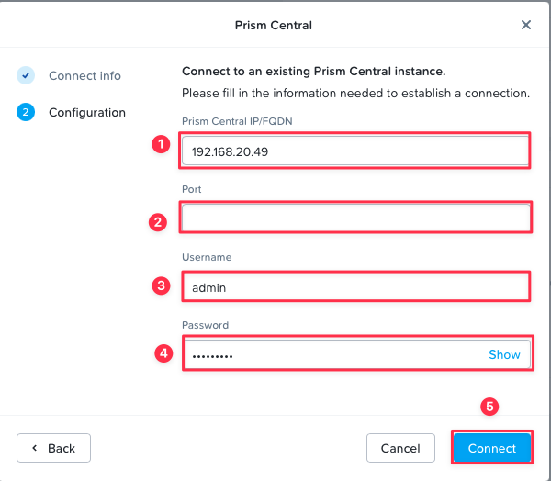Focus the Prism Central IP/FQDN field
The width and height of the screenshot is (551, 481).
354,151
